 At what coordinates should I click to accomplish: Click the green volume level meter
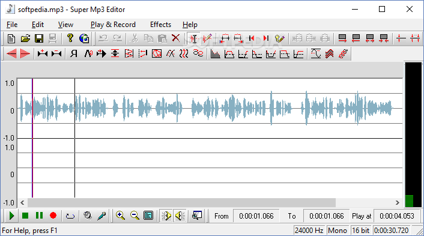(410, 201)
